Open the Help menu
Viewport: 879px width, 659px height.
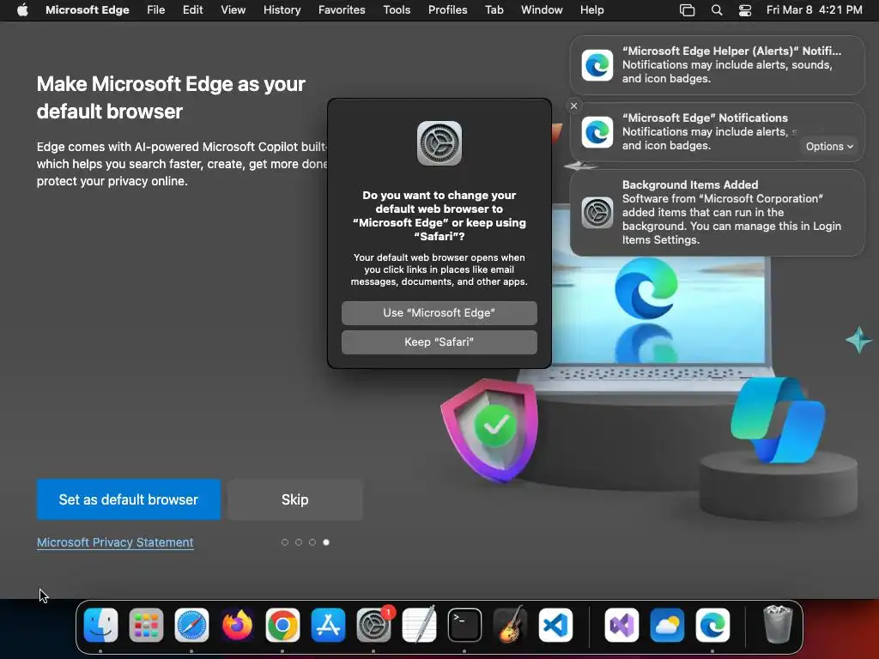pyautogui.click(x=592, y=10)
